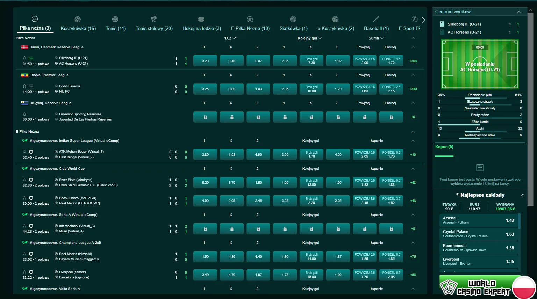Favorite the ATK Mohun Bagan match star
Image resolution: width=537 pixels, height=299 pixels.
[24, 152]
